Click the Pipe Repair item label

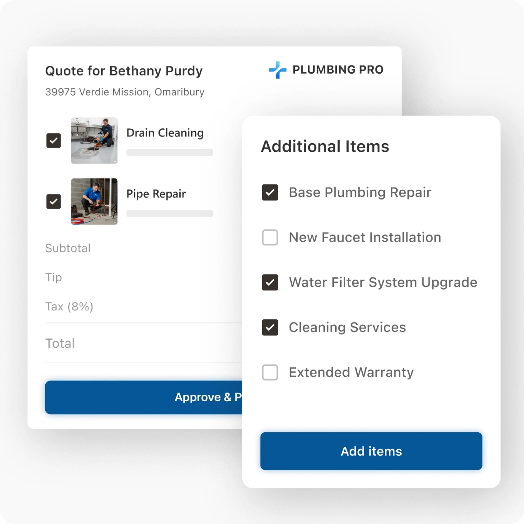[x=156, y=194]
